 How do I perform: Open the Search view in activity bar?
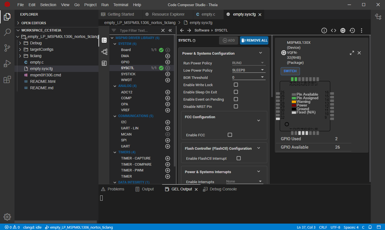(x=7, y=32)
